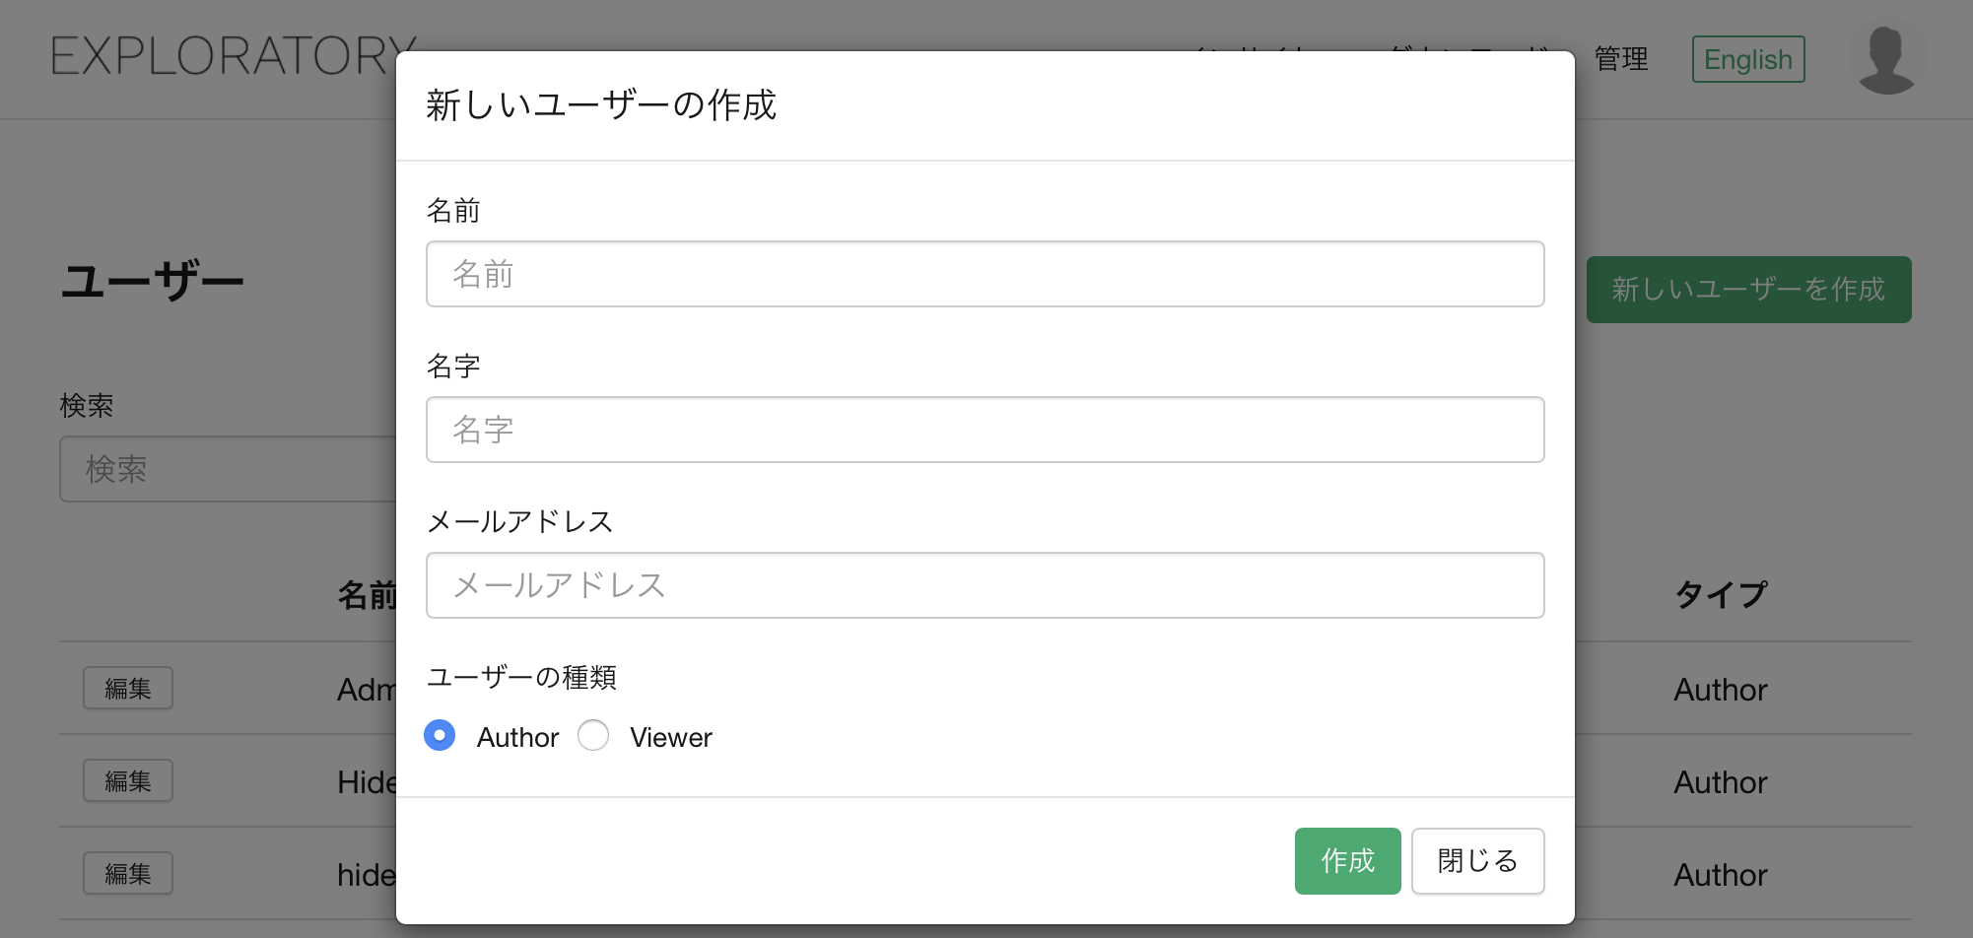Screen dimensions: 1973x938
Task: Click the 名字 last name input field
Action: tap(985, 430)
